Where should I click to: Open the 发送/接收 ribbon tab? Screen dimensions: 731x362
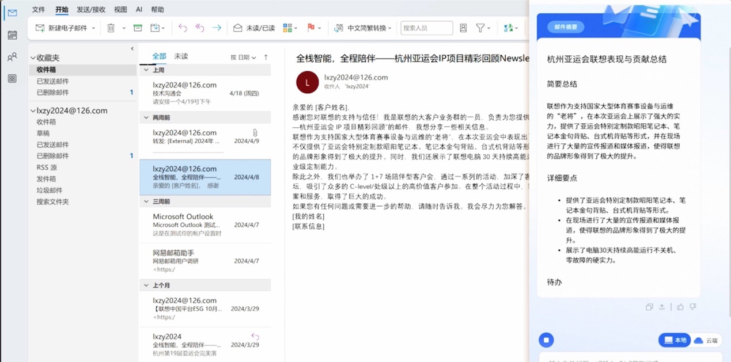(91, 10)
